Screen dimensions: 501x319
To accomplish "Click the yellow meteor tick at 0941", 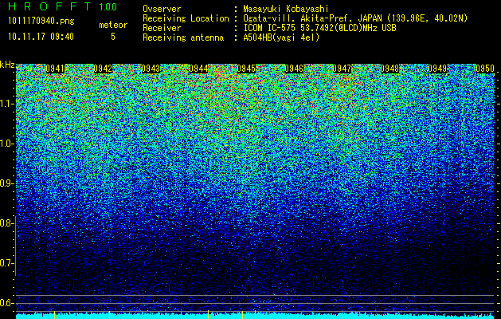I will 55,315.
